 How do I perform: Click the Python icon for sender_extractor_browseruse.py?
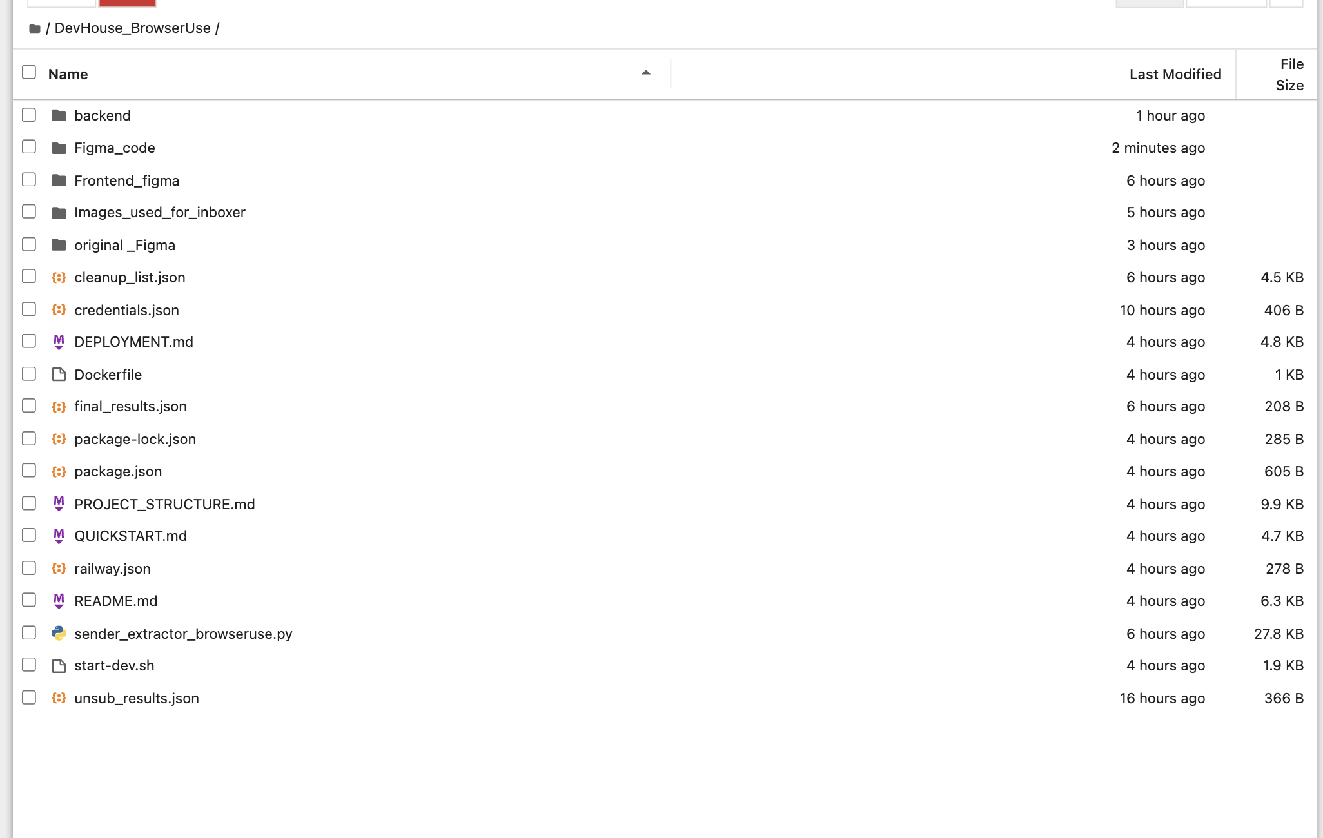pyautogui.click(x=59, y=634)
